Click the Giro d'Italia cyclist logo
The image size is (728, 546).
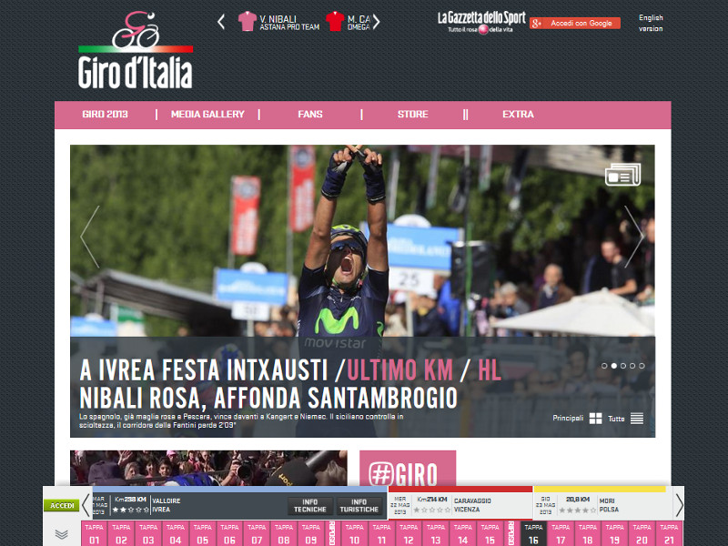tap(135, 50)
